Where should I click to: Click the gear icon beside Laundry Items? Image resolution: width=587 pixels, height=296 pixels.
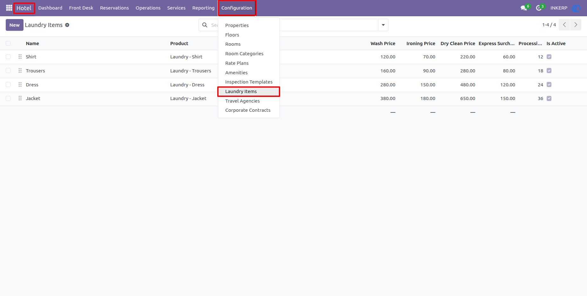[67, 25]
